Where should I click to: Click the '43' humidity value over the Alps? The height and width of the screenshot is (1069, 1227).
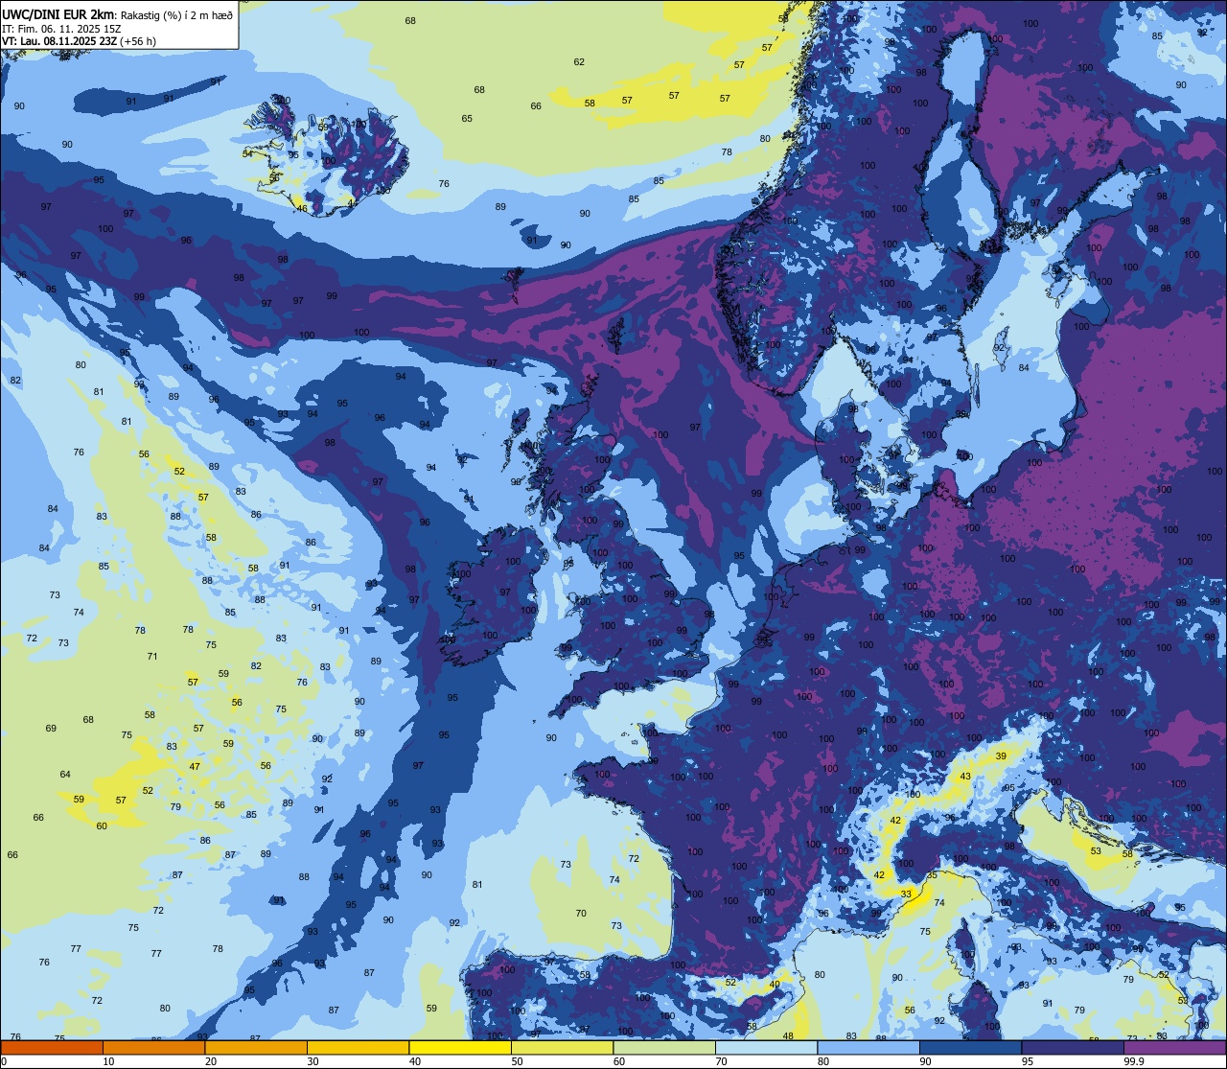(x=965, y=777)
